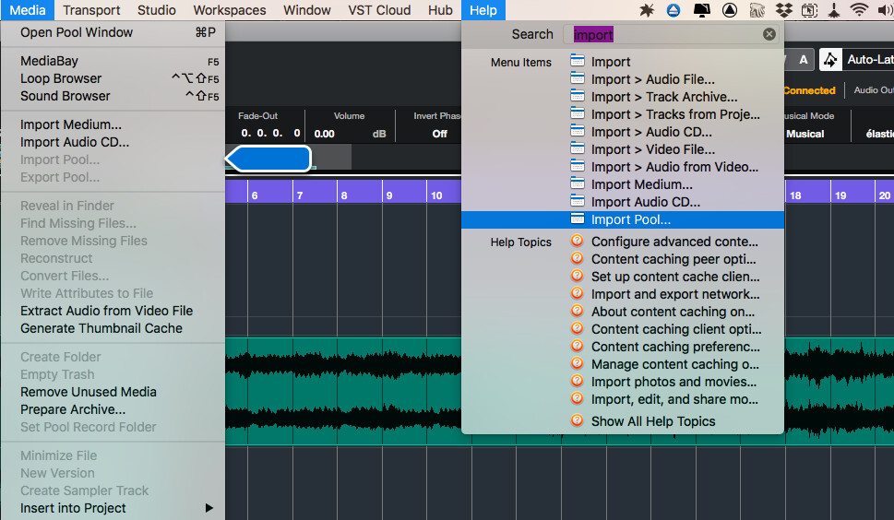Choose Loop Browser
894x520 pixels.
113,78
